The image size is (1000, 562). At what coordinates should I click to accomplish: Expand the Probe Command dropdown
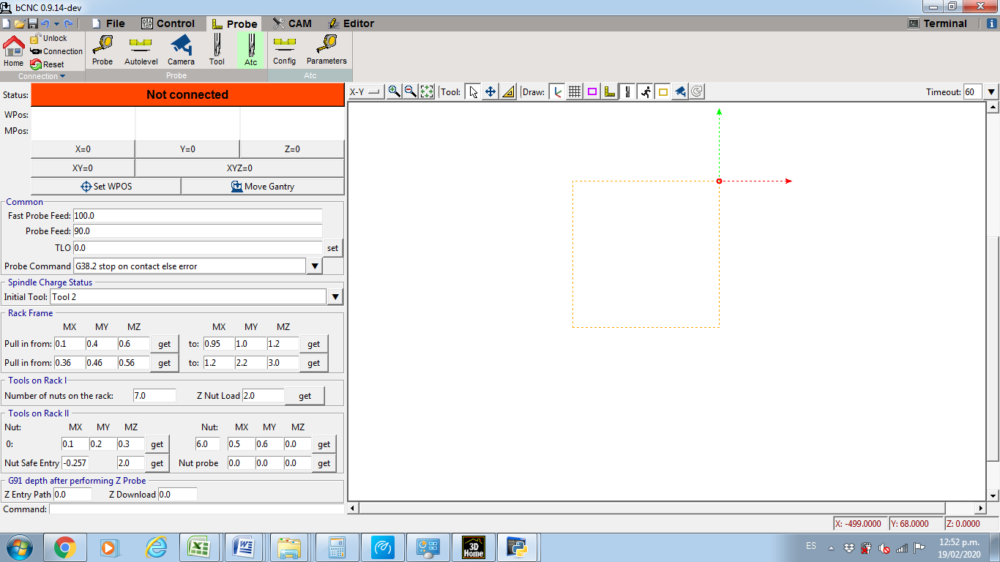(x=315, y=266)
